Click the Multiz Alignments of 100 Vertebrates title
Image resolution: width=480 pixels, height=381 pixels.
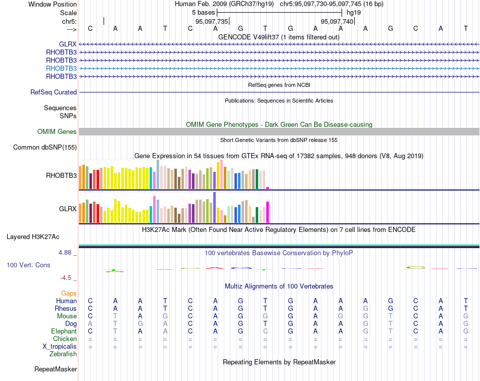pyautogui.click(x=279, y=287)
